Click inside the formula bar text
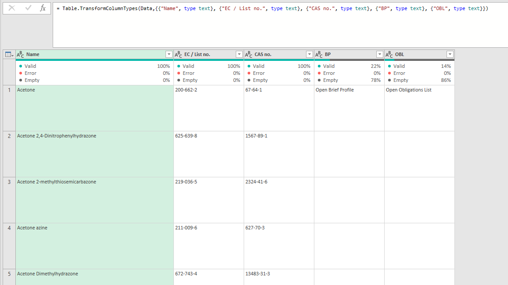Viewport: 508px width, 285px height. click(272, 8)
